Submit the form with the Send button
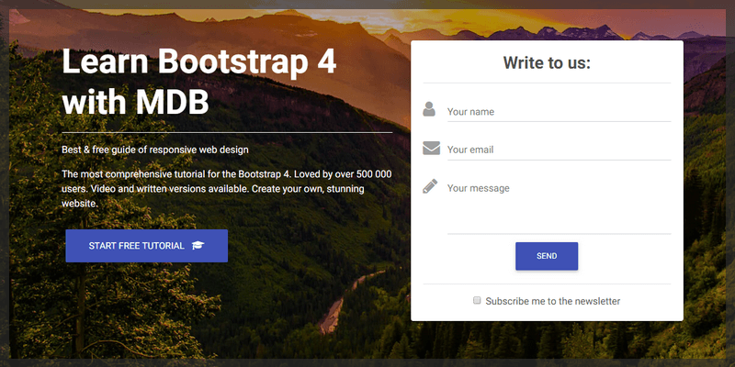Viewport: 735px width, 367px height. [x=547, y=256]
